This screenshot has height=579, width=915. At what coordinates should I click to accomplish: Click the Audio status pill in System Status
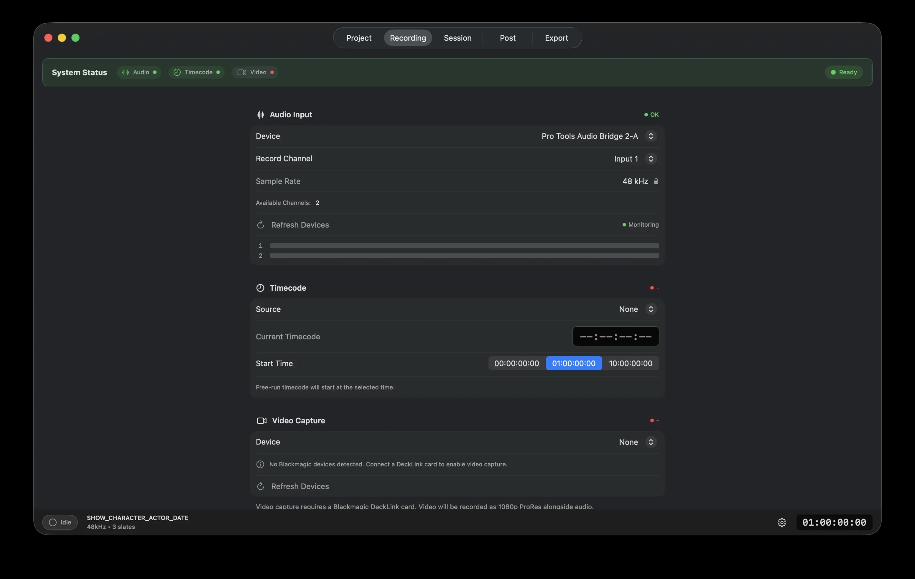click(139, 72)
